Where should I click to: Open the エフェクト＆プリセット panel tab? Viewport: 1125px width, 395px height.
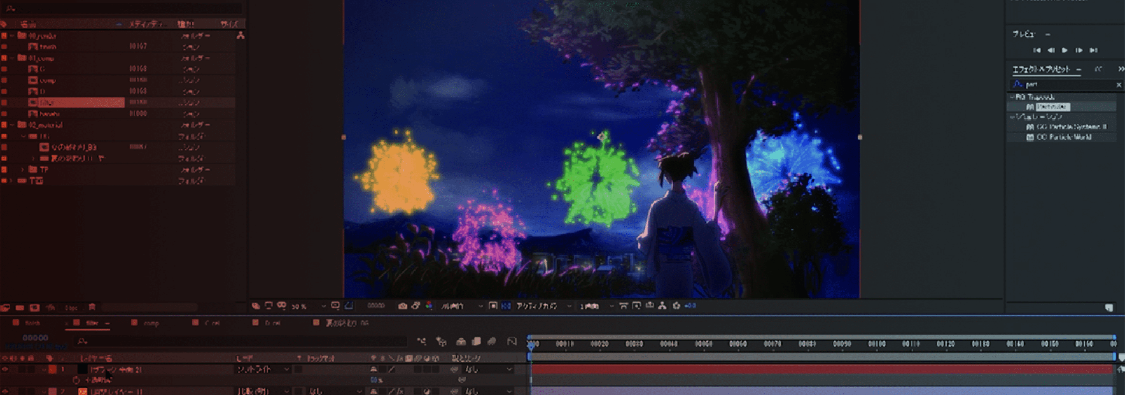(x=1041, y=70)
